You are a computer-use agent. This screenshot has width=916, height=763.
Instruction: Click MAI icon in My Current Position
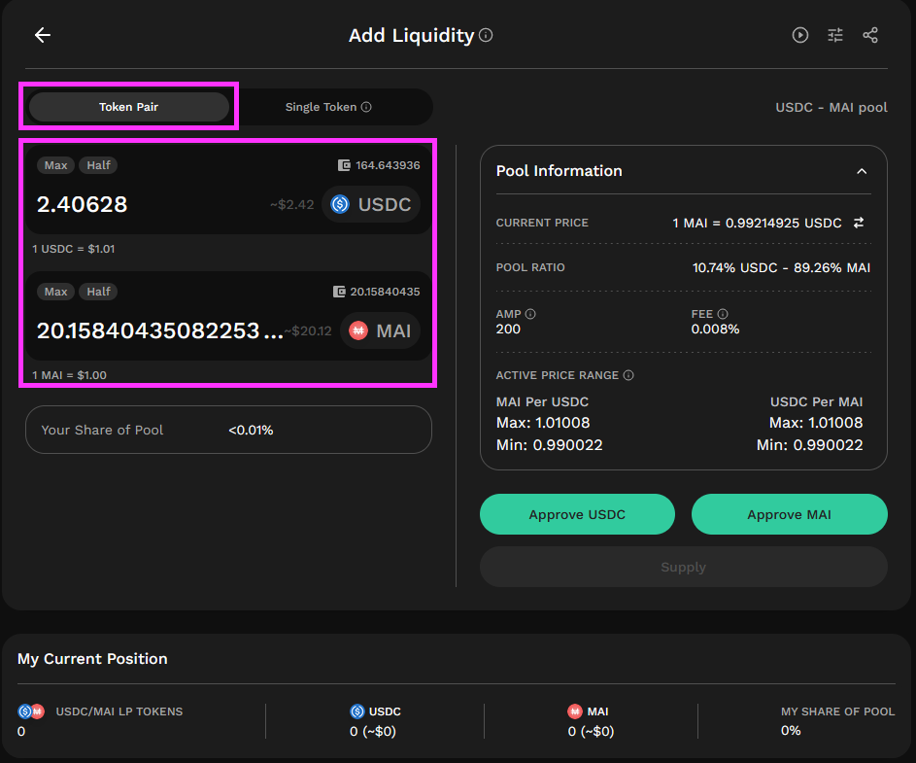575,711
